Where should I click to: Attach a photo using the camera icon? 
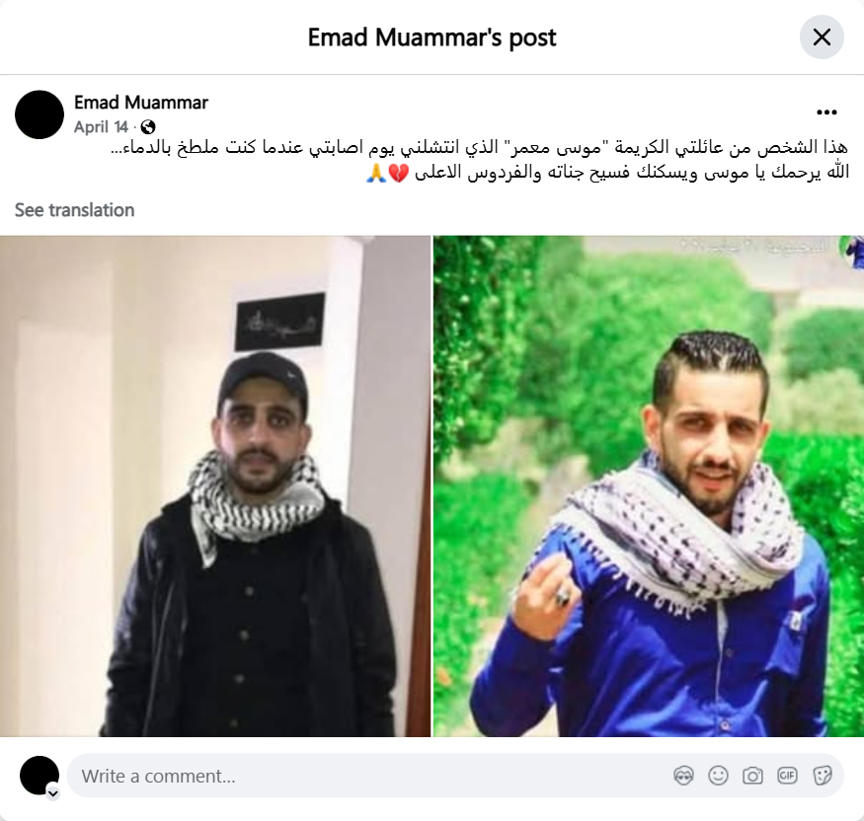752,776
